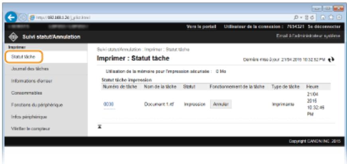Click 'Fonctionnement de la tâche' column header

[x=237, y=87]
